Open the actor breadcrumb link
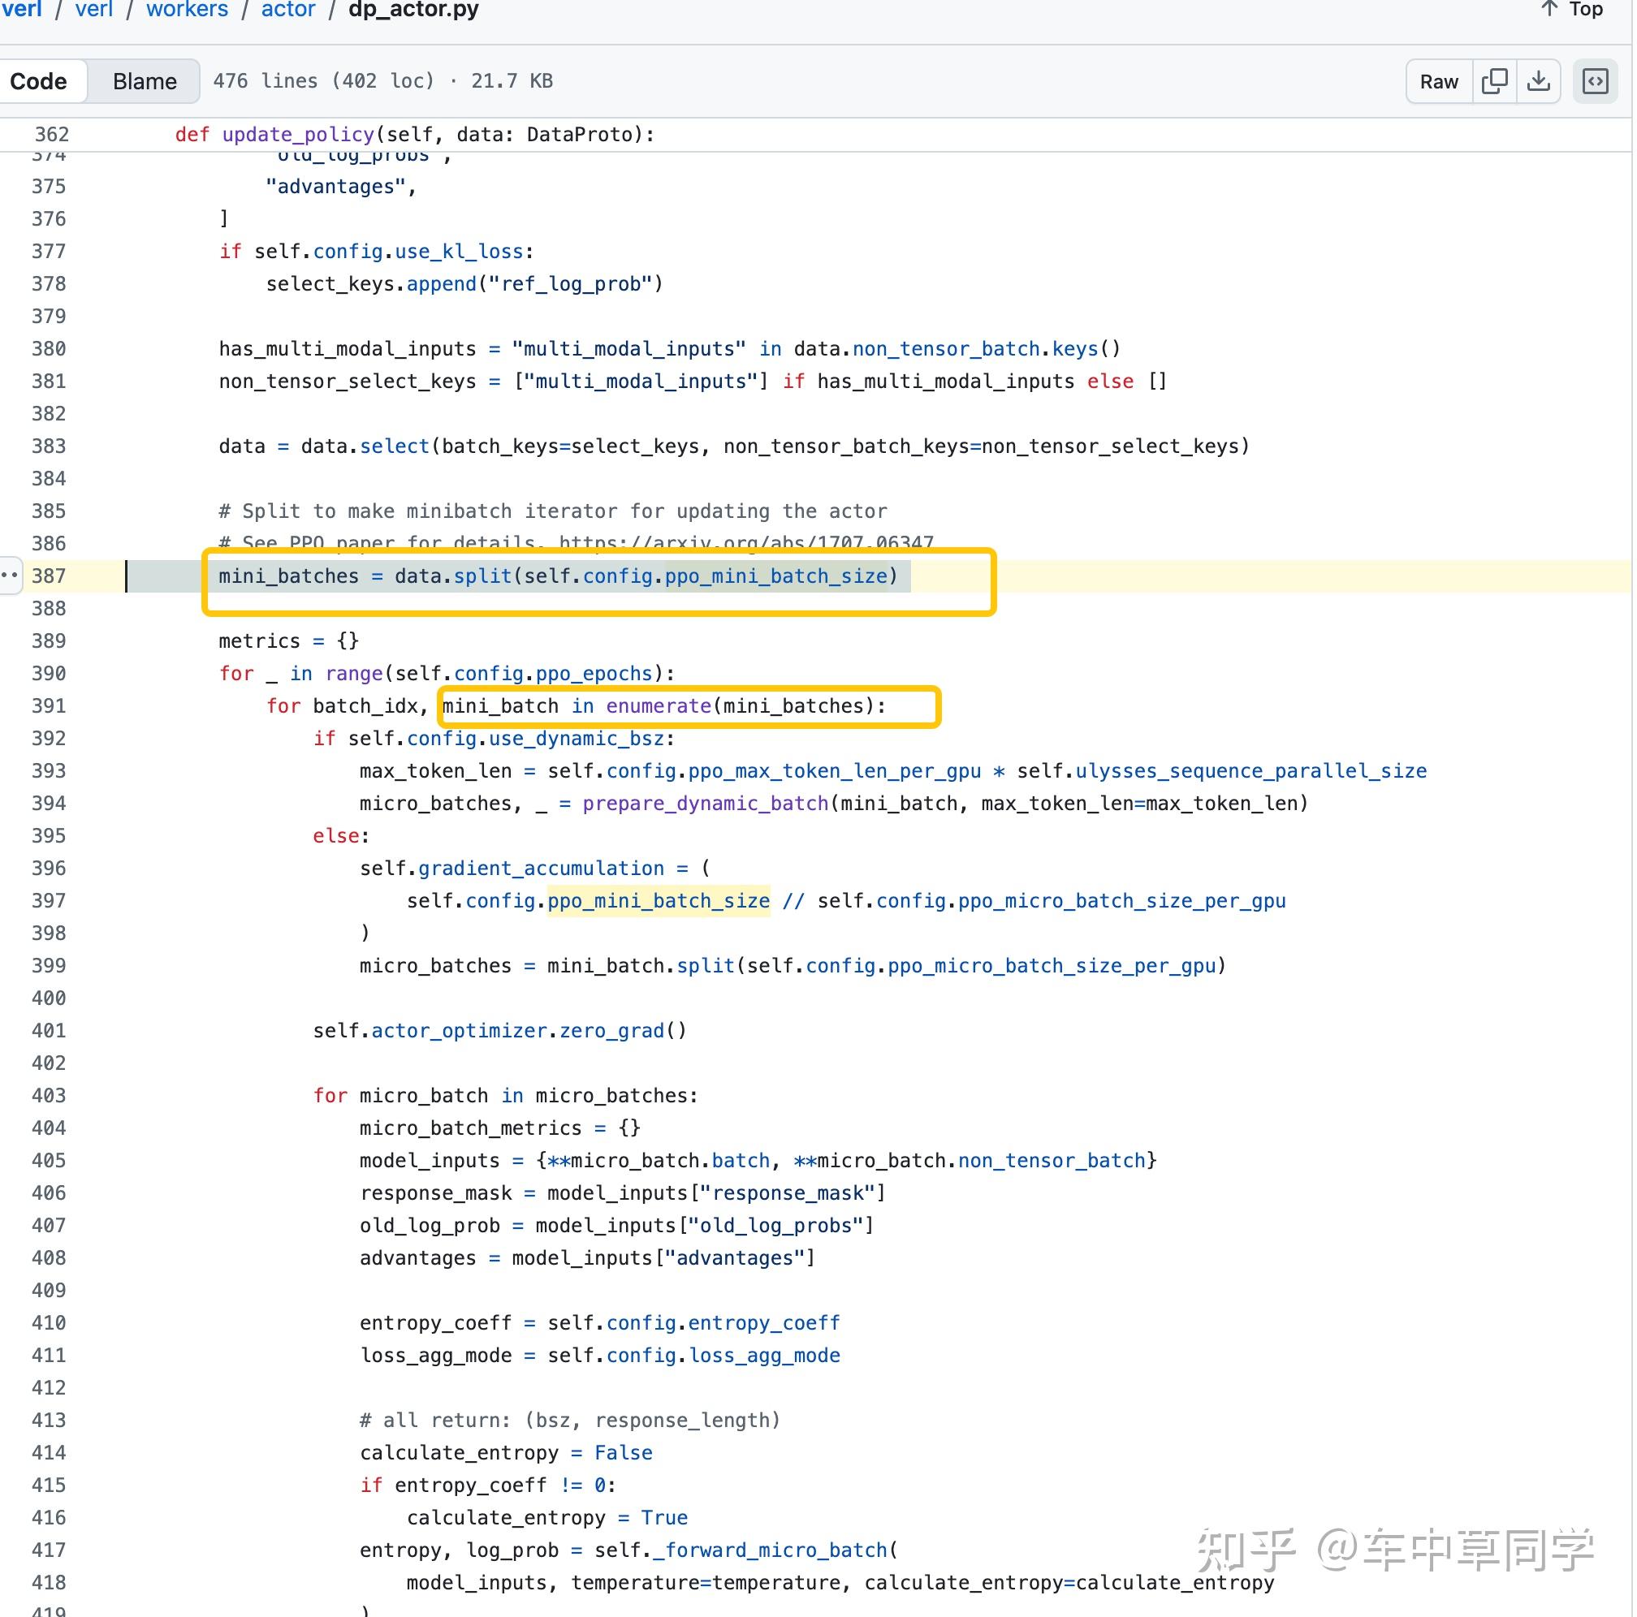 (288, 9)
